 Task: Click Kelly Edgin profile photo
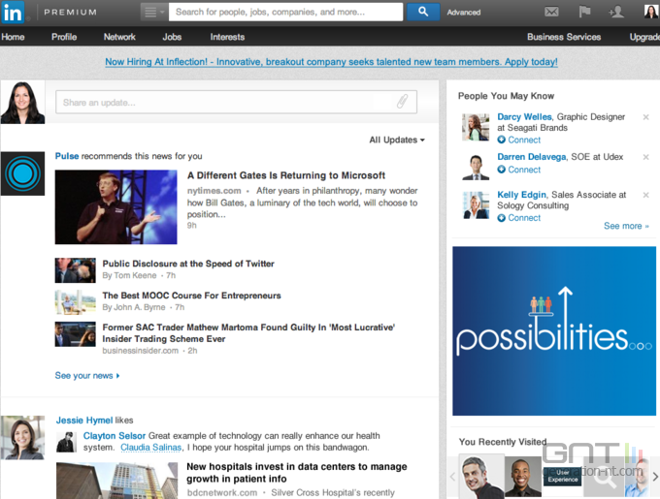(x=476, y=205)
